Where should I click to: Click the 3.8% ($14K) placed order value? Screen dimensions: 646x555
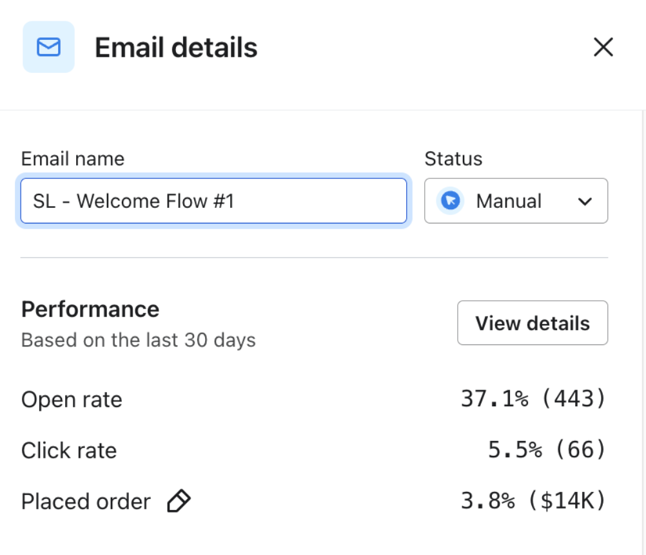point(533,501)
